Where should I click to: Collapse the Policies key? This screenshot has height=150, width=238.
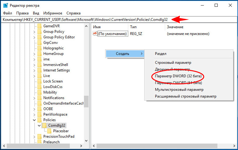coord(34,120)
